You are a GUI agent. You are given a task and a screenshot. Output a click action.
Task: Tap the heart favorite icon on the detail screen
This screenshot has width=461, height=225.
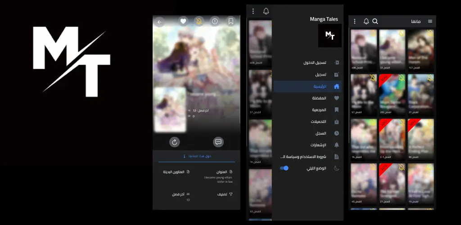pos(183,21)
